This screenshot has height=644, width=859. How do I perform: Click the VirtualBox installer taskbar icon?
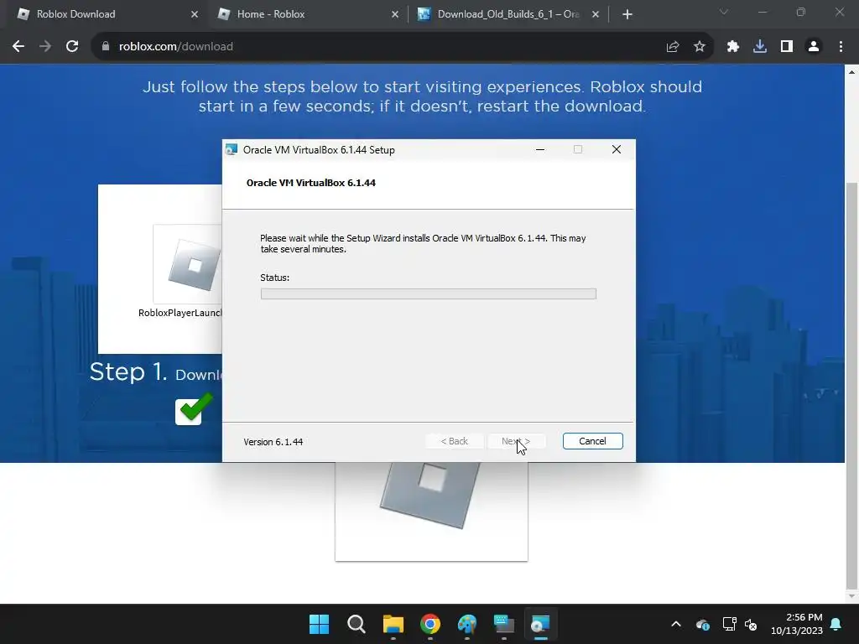[541, 624]
